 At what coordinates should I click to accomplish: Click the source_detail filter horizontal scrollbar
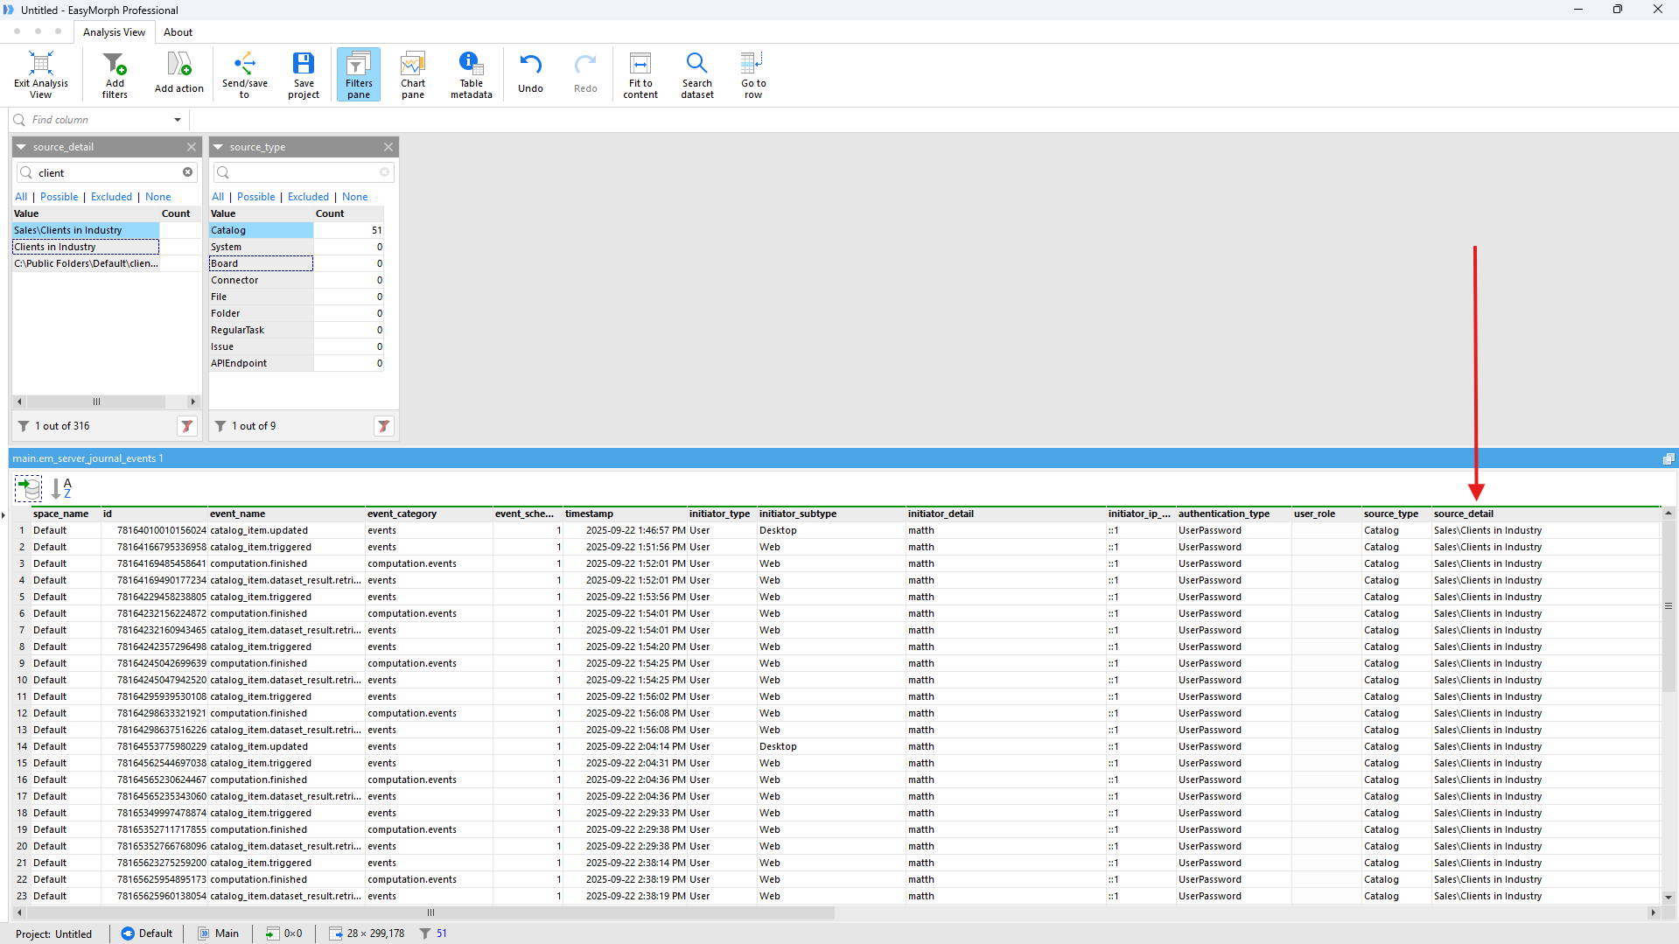[x=96, y=402]
